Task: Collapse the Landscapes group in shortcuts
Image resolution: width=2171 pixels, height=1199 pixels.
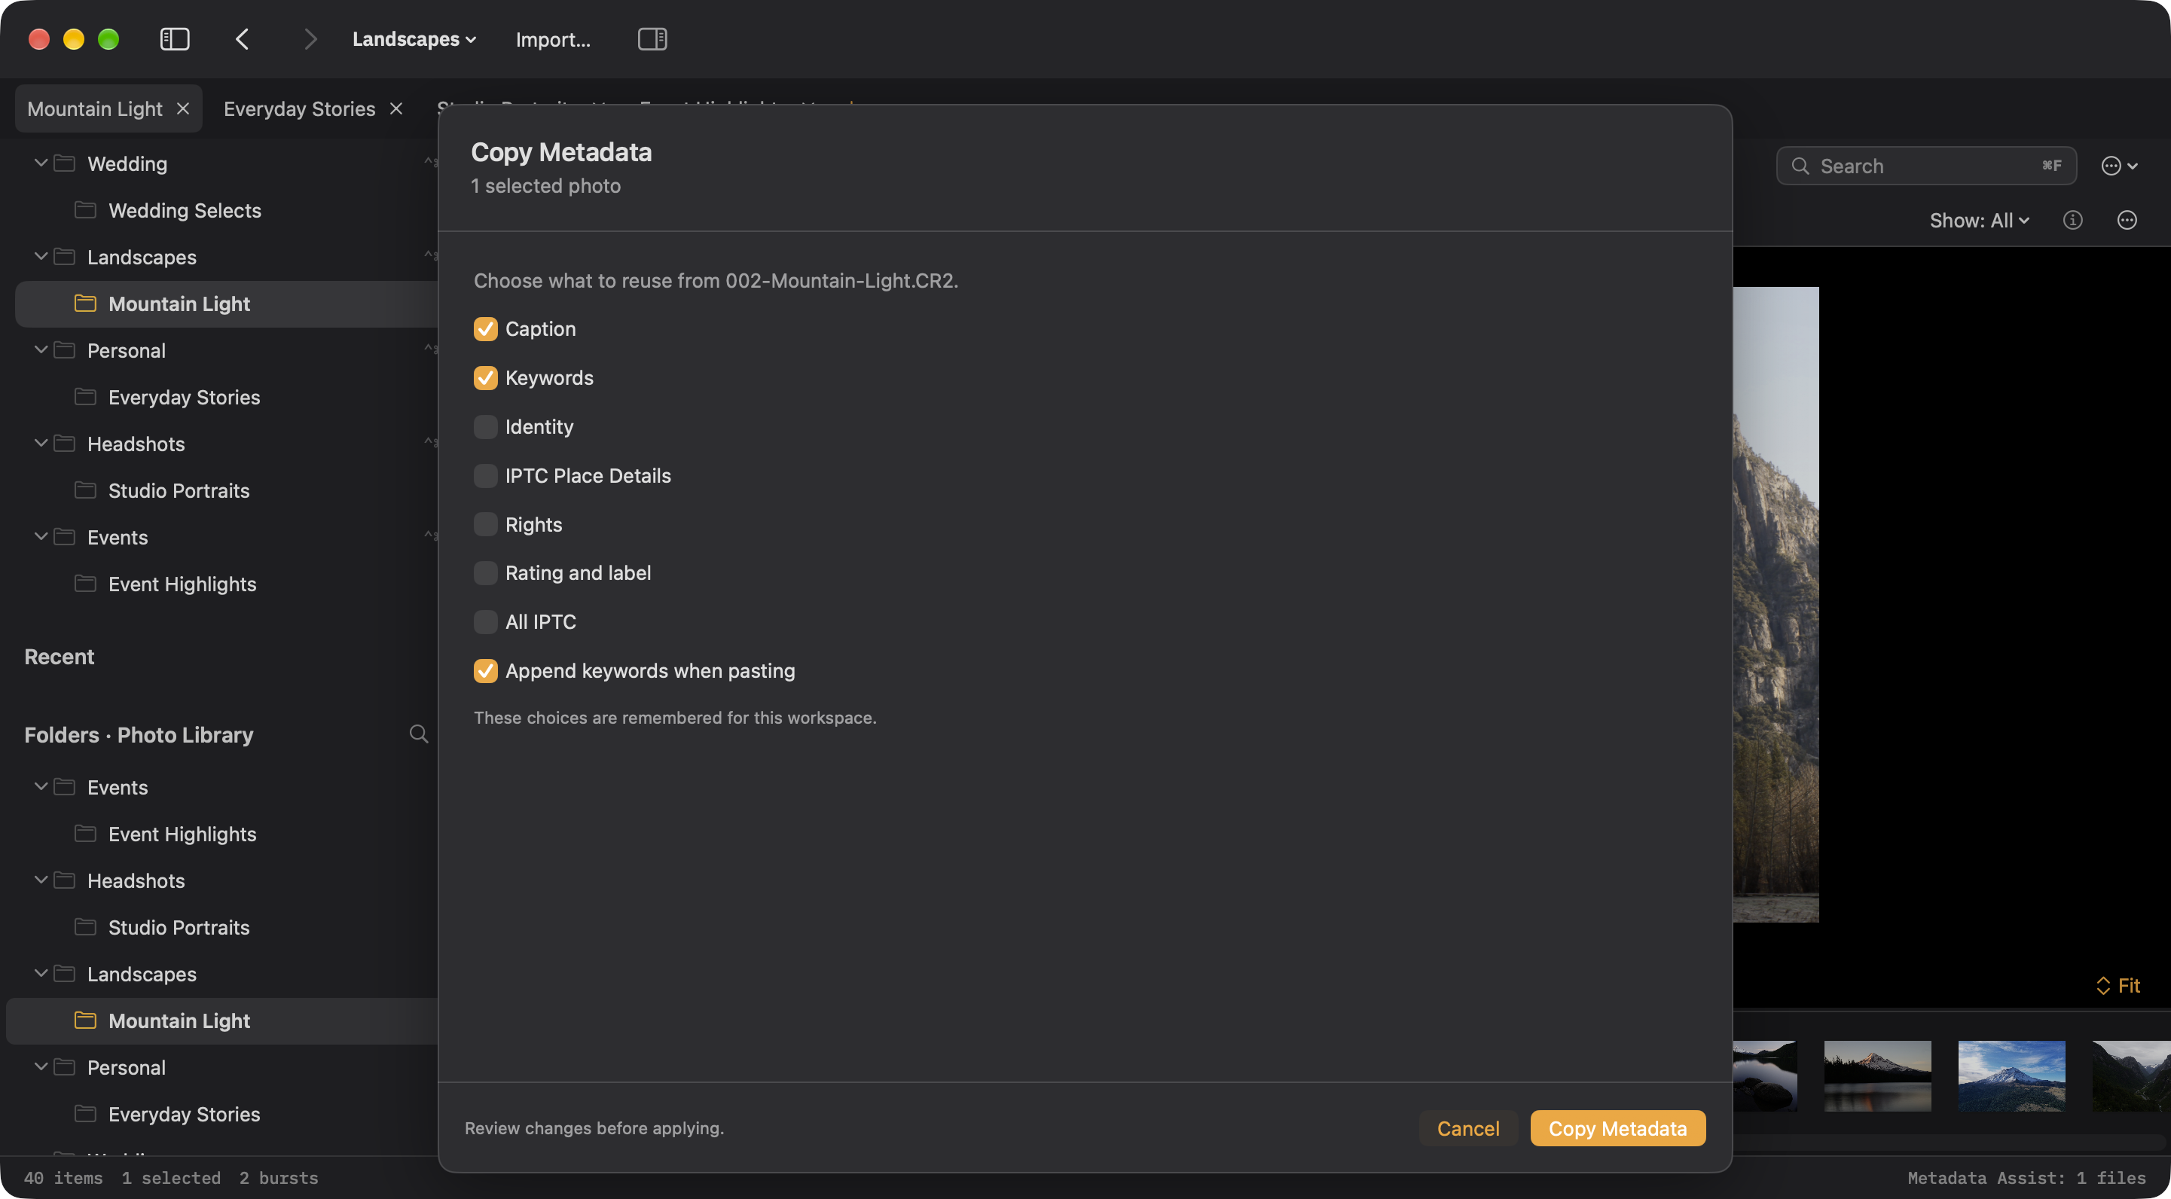Action: coord(41,256)
